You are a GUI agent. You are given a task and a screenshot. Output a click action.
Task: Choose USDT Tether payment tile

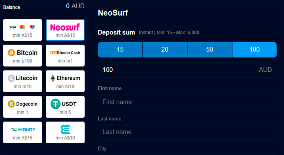65,107
